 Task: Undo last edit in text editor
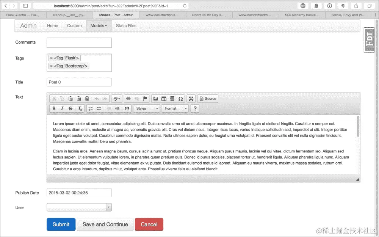97,99
